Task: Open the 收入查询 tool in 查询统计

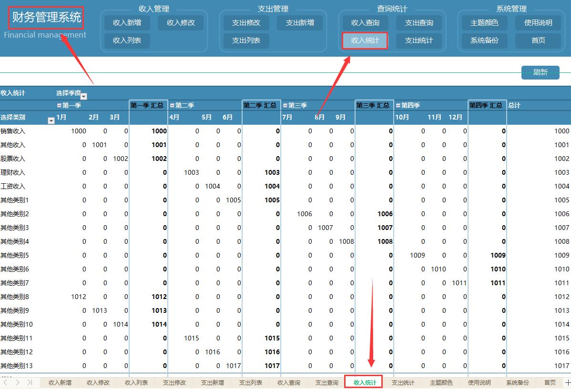Action: tap(365, 22)
